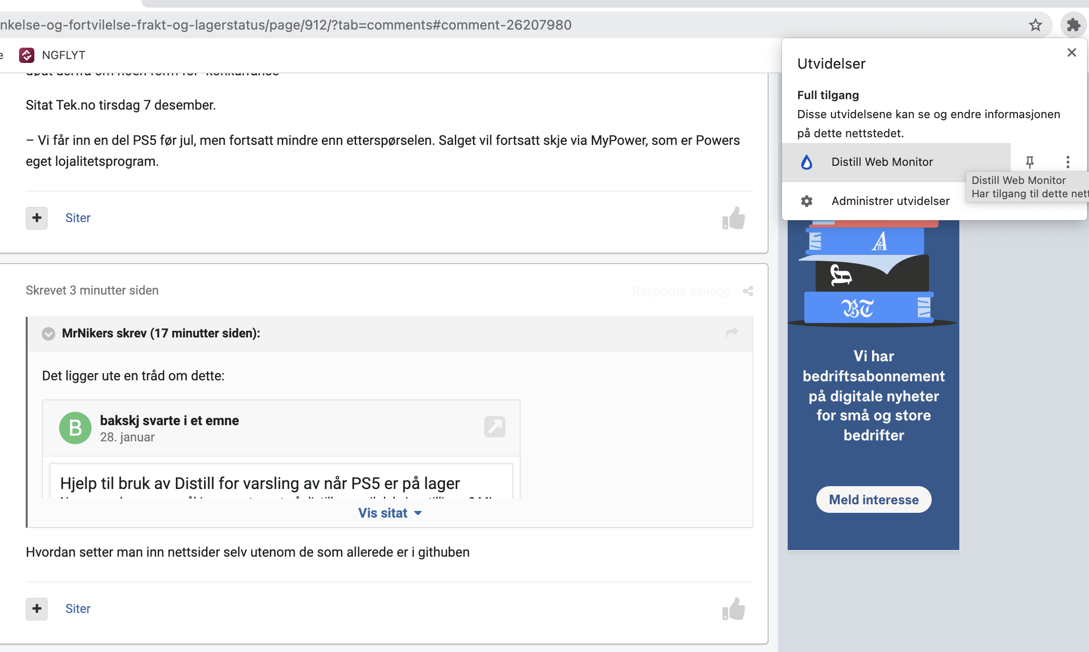Open more options for Distill Web Monitor

(x=1068, y=162)
